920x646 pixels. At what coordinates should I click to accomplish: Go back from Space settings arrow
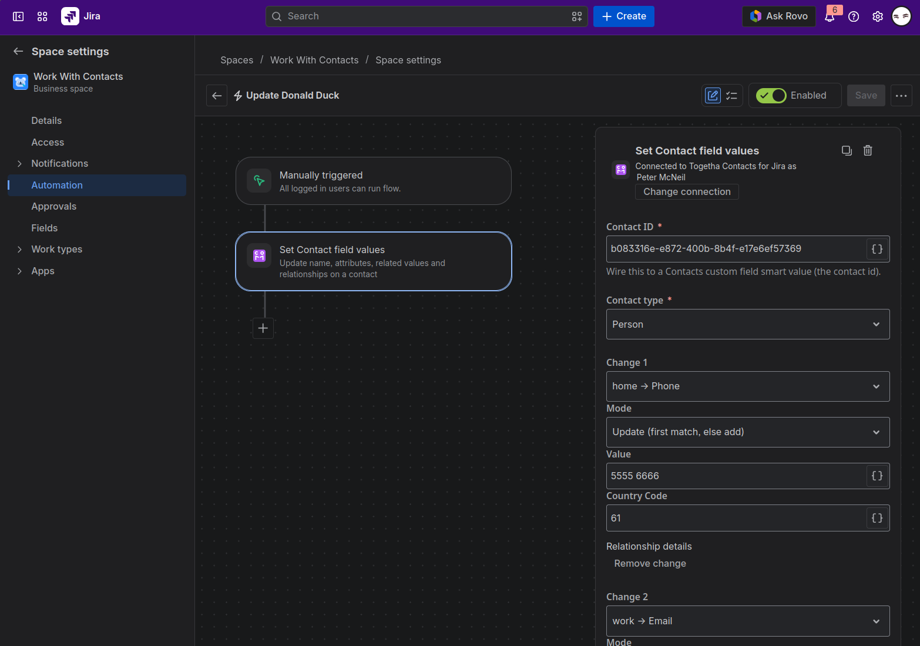(x=18, y=51)
